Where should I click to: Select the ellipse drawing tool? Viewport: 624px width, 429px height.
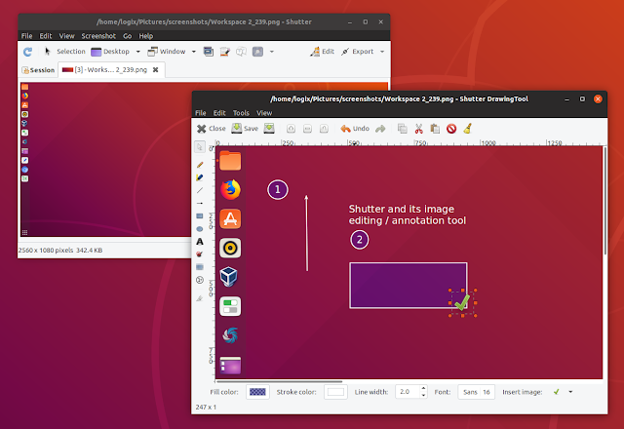(x=200, y=229)
